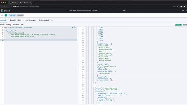Open the Grok Debugger tab
The height and width of the screenshot is (105, 187).
[30, 20]
